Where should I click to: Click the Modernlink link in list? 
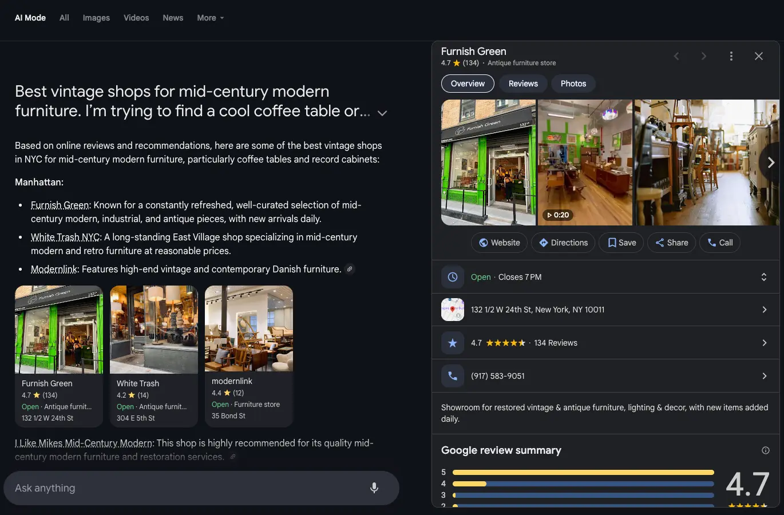pos(54,269)
